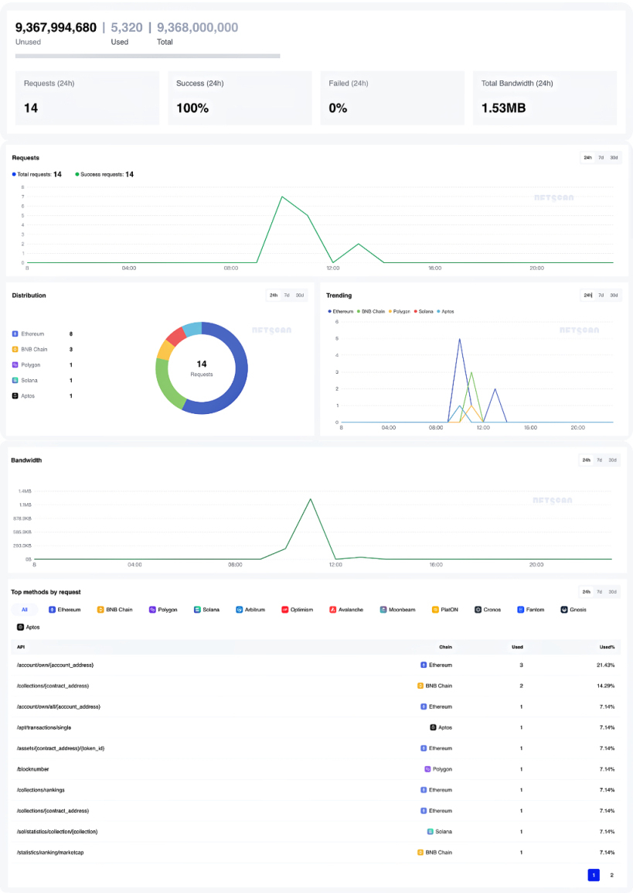Filter by the Solana chain icon
633x893 pixels.
(197, 609)
